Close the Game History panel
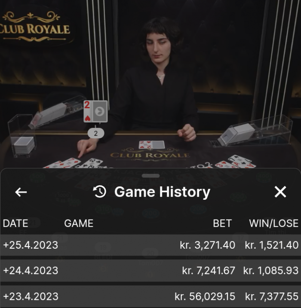 tap(280, 192)
